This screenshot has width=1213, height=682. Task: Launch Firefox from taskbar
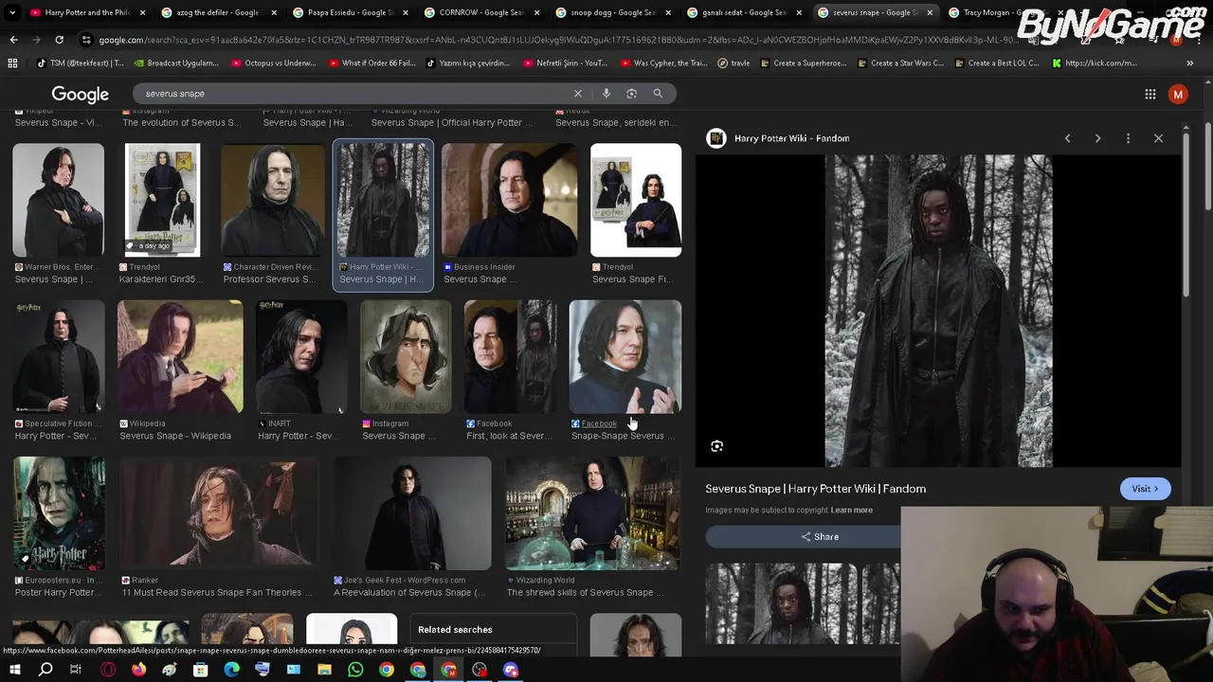coord(138,670)
